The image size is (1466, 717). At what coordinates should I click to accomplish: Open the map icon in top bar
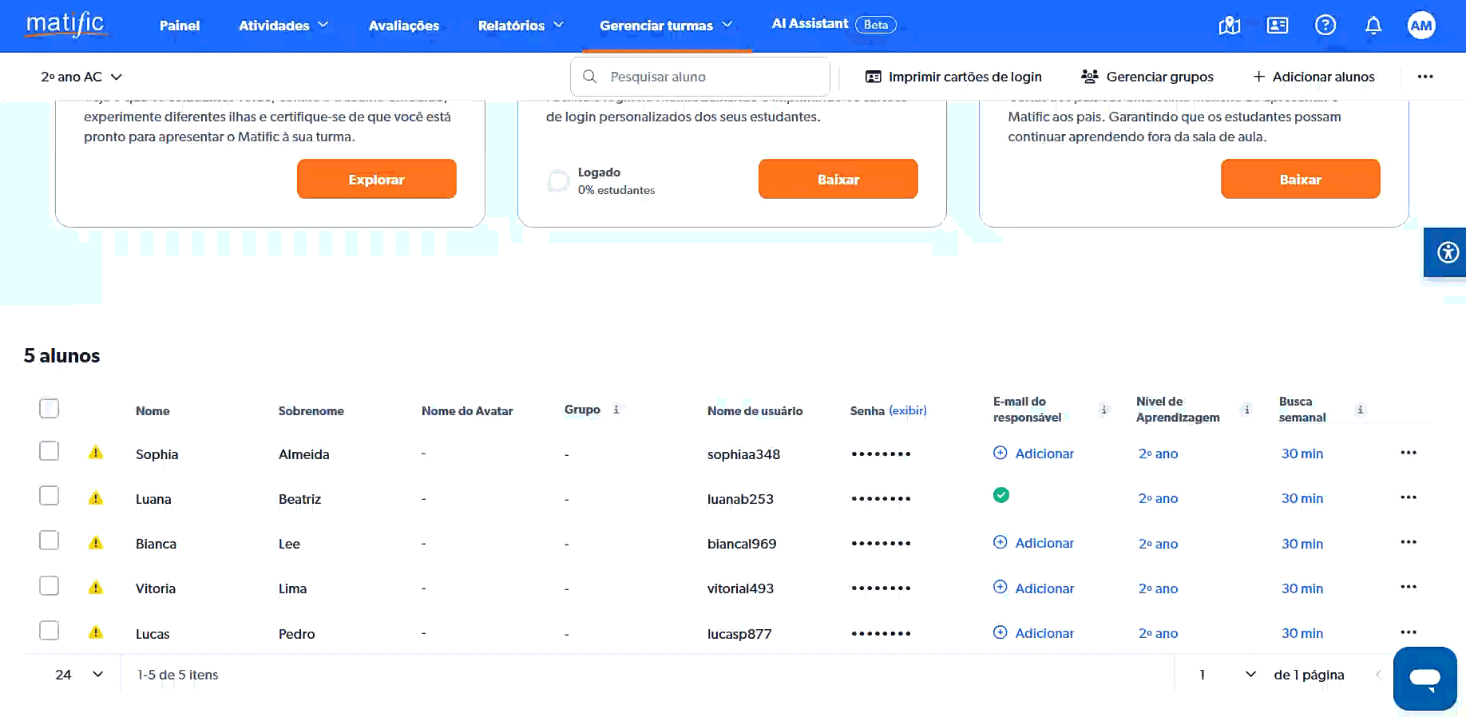pyautogui.click(x=1229, y=26)
